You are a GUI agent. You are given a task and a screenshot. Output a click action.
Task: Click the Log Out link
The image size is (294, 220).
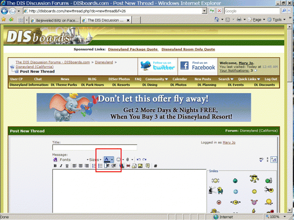click(271, 79)
